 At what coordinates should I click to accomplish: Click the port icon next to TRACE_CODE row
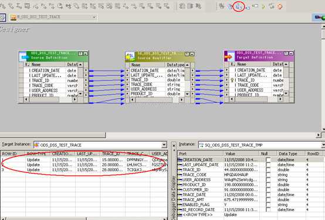[x=180, y=175]
